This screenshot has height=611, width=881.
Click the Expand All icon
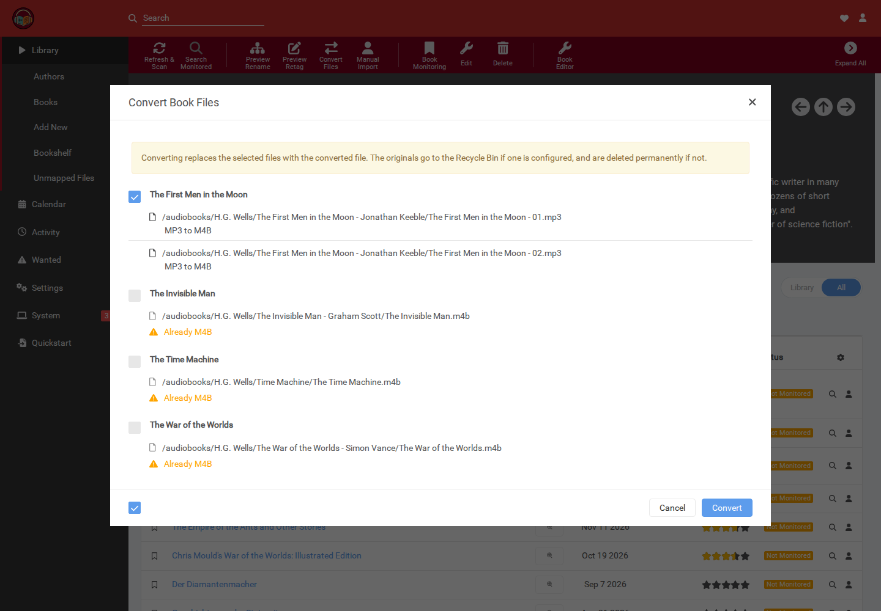pos(850,48)
